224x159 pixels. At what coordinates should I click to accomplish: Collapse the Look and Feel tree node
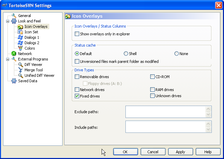7,21
